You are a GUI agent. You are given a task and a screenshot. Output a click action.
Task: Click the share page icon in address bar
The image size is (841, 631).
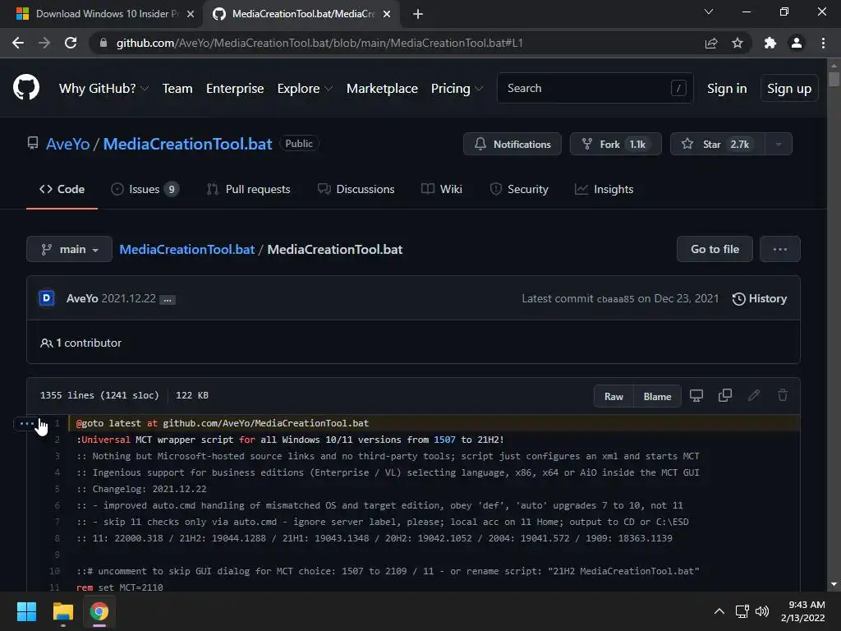pyautogui.click(x=711, y=43)
